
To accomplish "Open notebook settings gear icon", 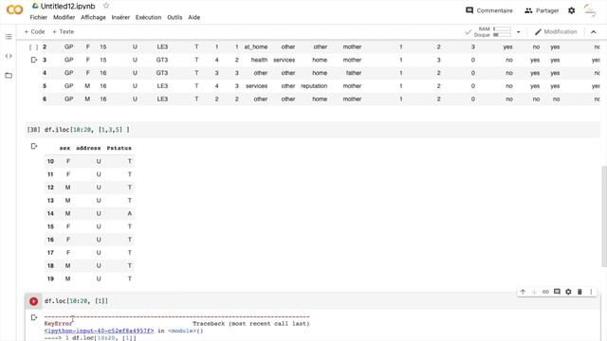I will pyautogui.click(x=571, y=10).
